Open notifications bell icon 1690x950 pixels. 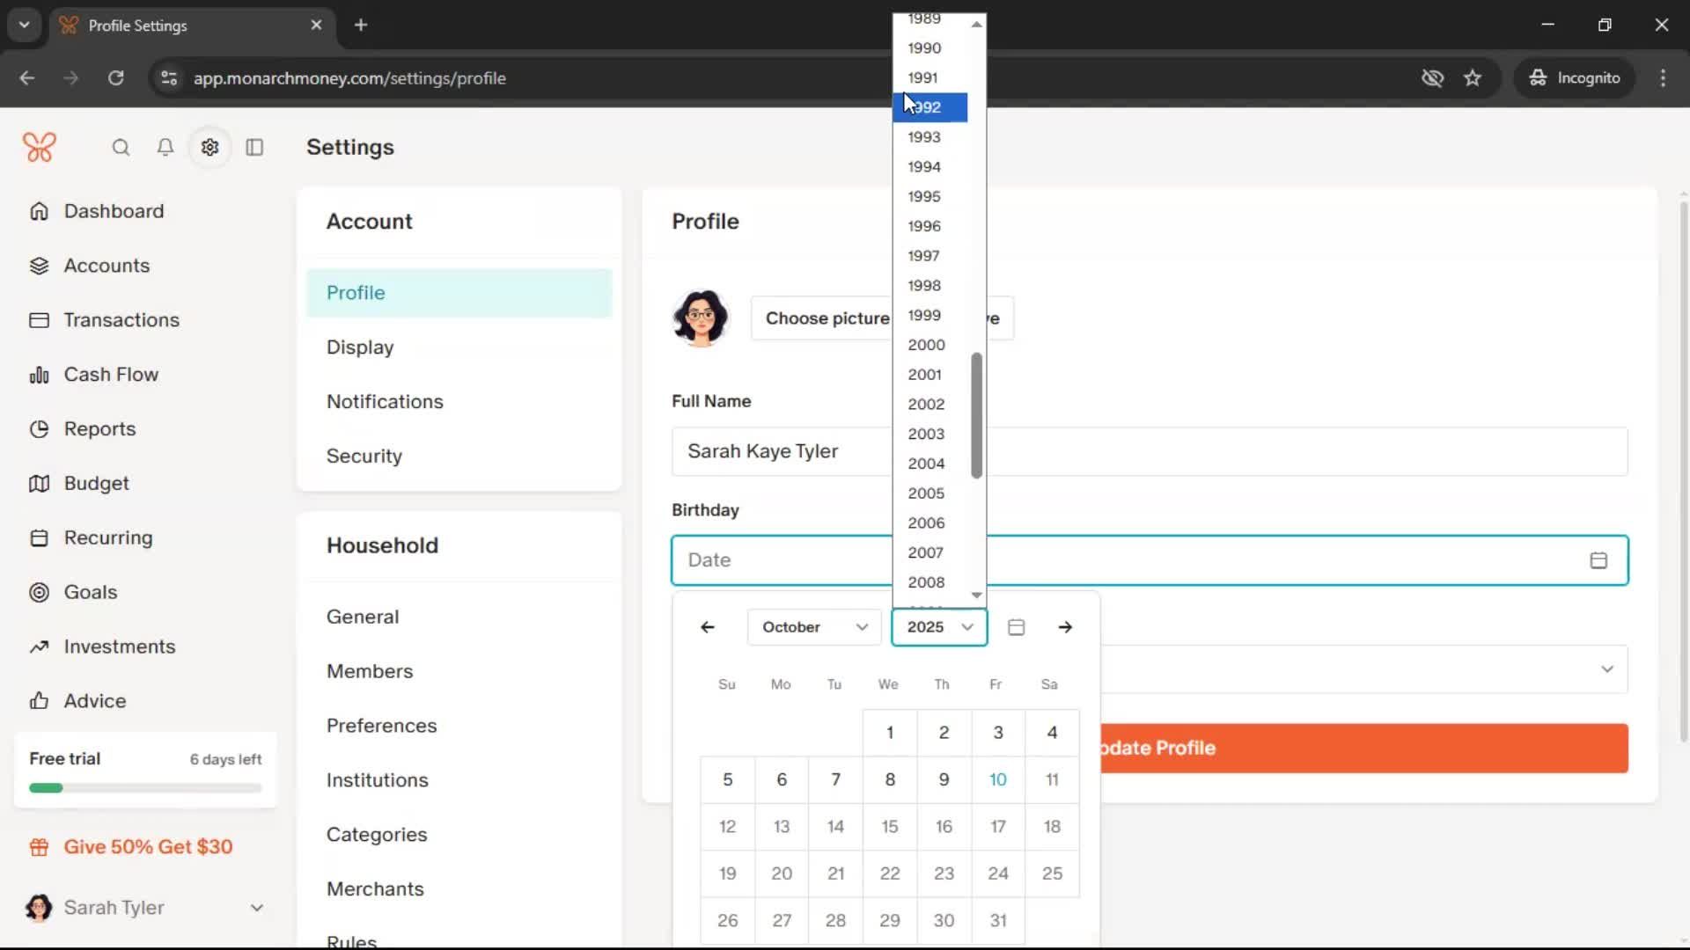click(x=165, y=148)
